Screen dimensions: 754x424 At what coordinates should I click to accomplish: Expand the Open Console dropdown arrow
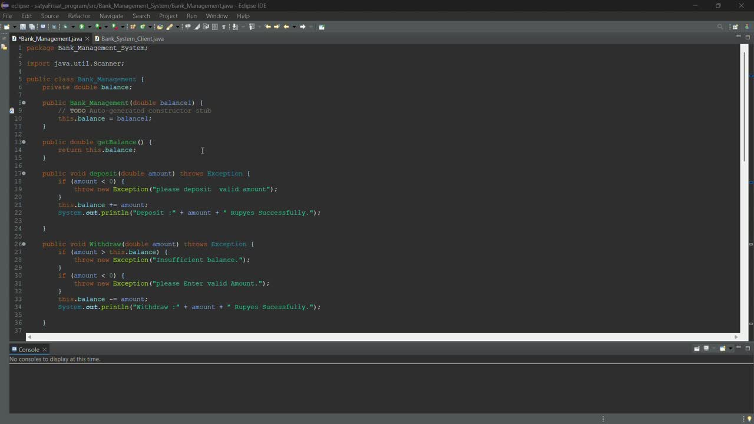click(x=730, y=349)
